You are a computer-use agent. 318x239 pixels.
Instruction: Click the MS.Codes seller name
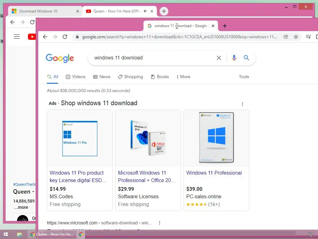coord(61,197)
